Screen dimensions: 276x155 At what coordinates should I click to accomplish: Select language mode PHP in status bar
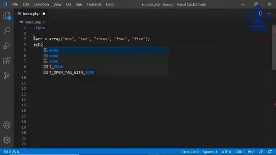251,152
